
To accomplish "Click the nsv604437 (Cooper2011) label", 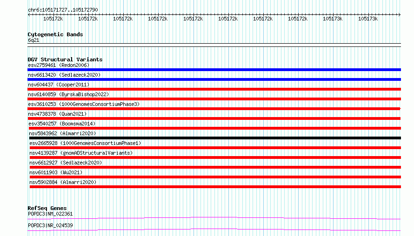I will [59, 85].
